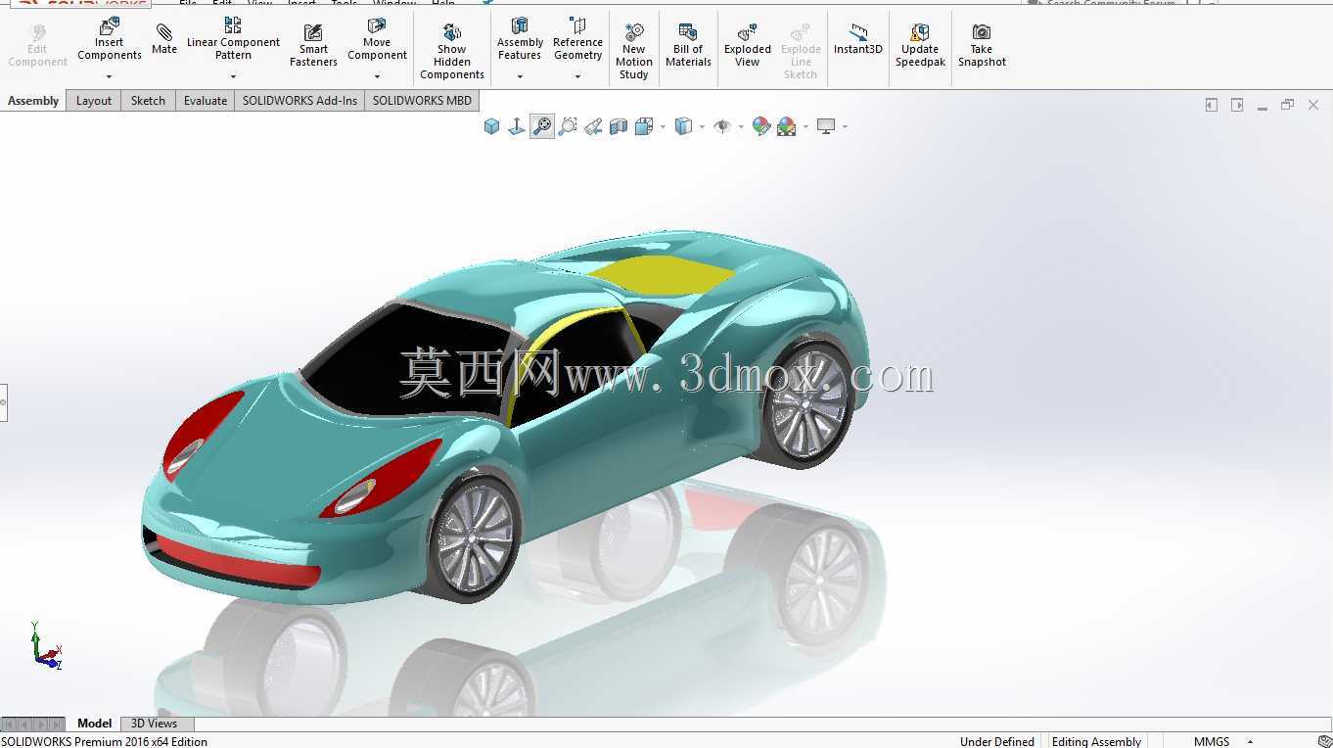The height and width of the screenshot is (748, 1333).
Task: Click the XYZ coordinate triad
Action: 45,646
